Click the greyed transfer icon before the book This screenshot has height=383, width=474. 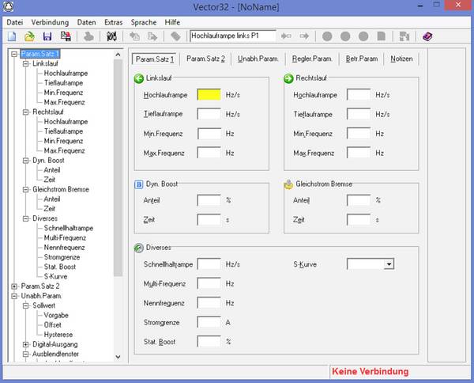pyautogui.click(x=404, y=36)
